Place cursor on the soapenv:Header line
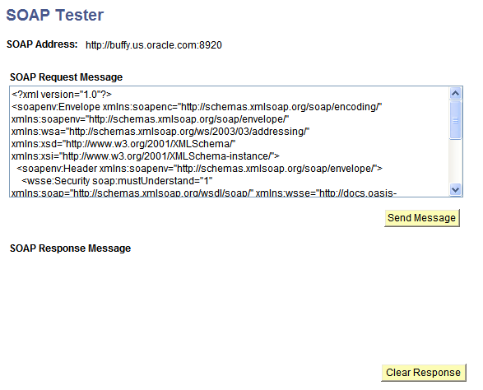The image size is (483, 390). 199,169
